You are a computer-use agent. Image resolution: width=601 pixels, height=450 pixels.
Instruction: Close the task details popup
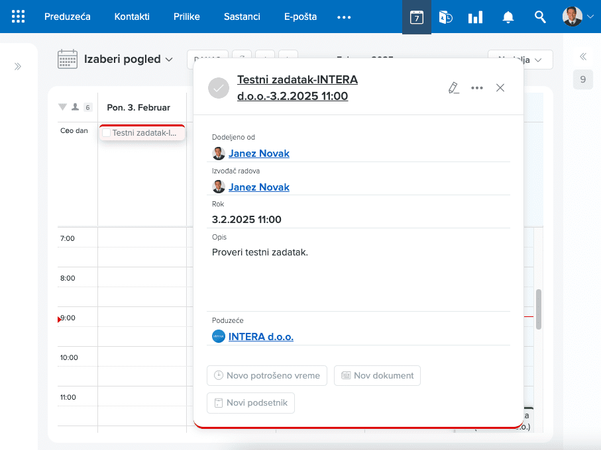(500, 87)
